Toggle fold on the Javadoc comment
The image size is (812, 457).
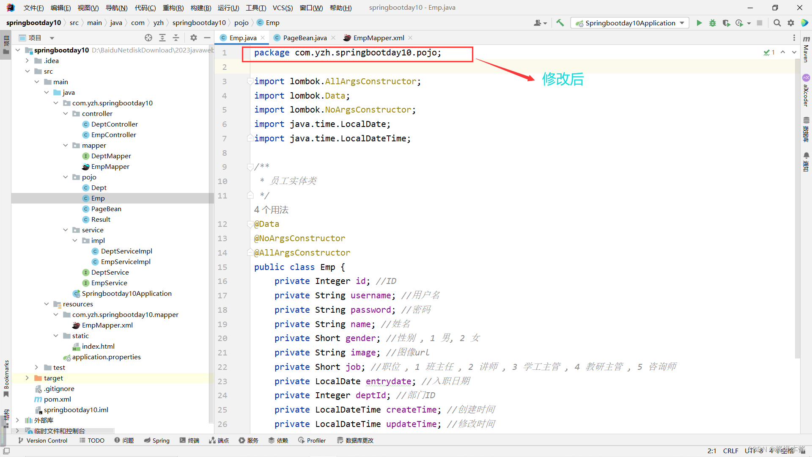[x=250, y=167]
